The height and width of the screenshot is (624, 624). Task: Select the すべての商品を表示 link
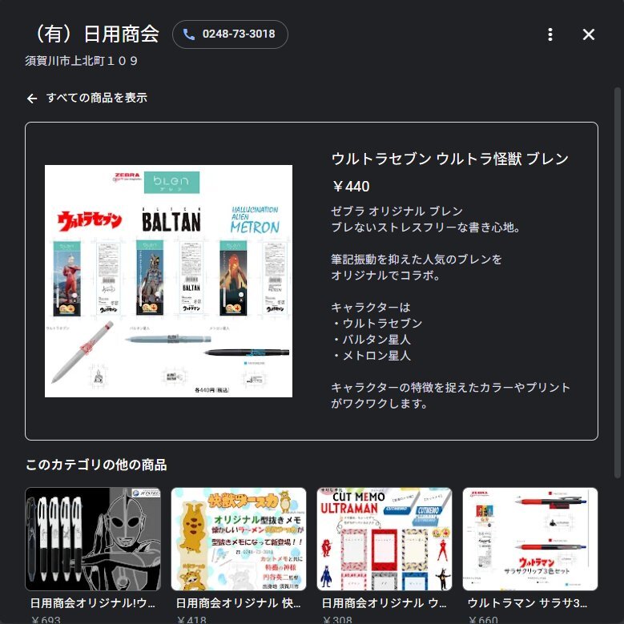97,98
